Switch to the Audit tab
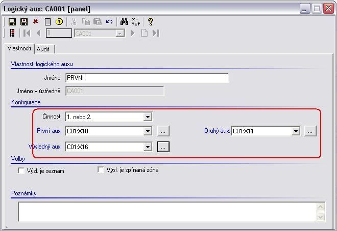 coord(43,49)
